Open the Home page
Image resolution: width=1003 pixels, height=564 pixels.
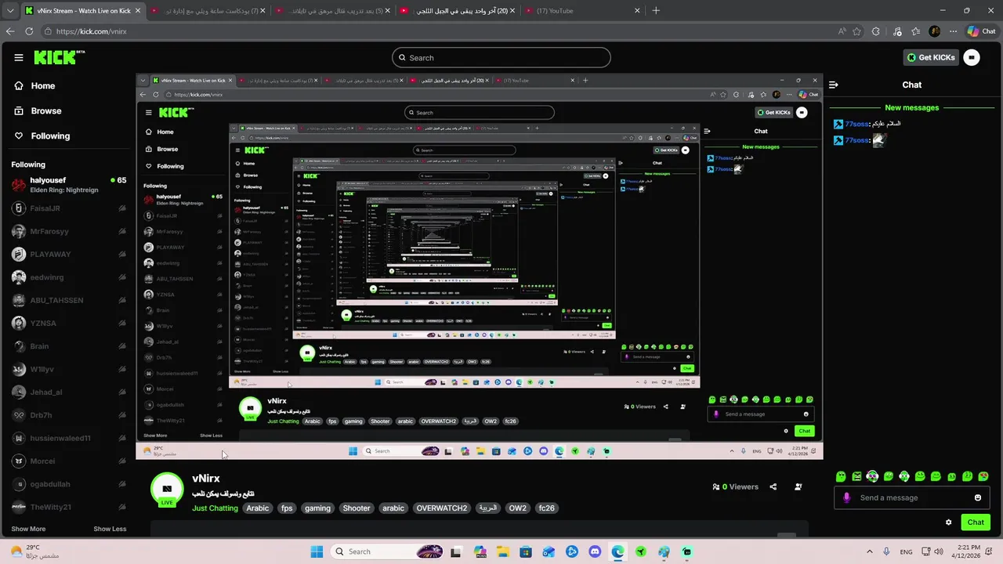tap(35, 86)
